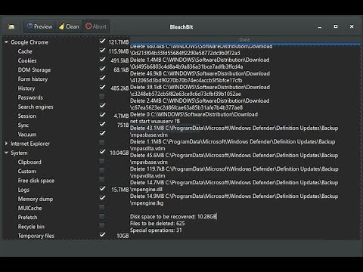Image resolution: width=363 pixels, height=272 pixels.
Task: Select the Vacuum tree item
Action: tap(27, 134)
